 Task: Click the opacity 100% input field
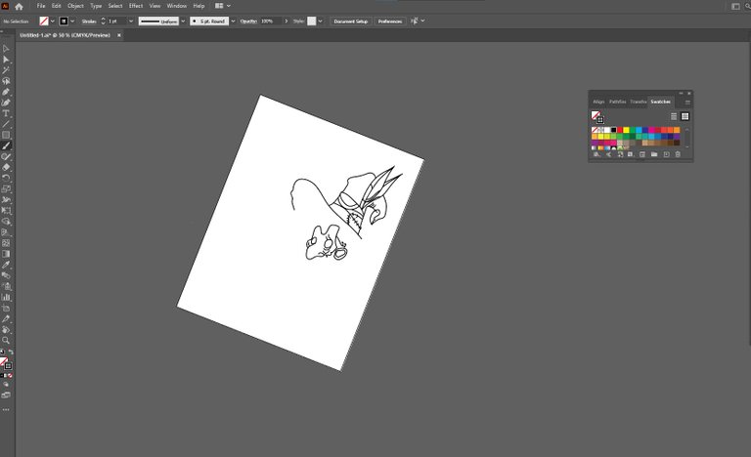271,21
